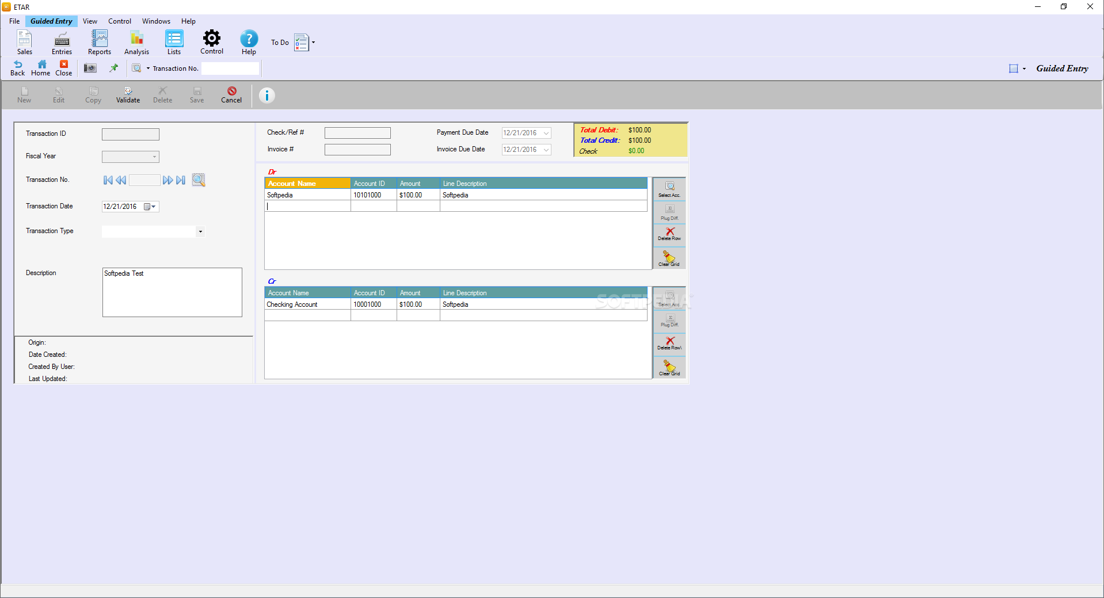Image resolution: width=1104 pixels, height=598 pixels.
Task: Open the Help menu in menu bar
Action: pos(188,21)
